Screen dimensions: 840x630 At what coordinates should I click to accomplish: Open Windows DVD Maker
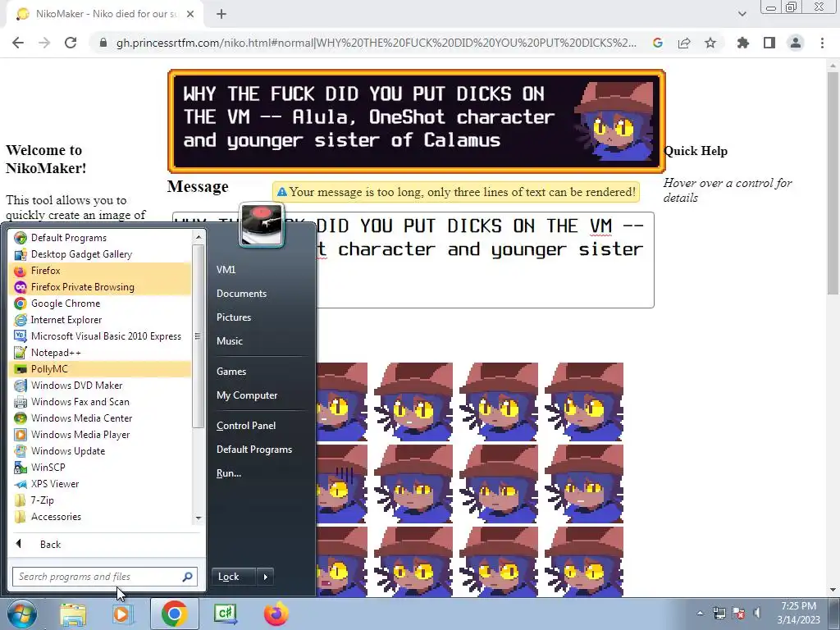(x=99, y=386)
